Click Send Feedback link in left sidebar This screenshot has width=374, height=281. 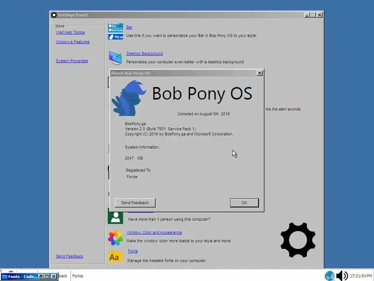click(x=70, y=256)
